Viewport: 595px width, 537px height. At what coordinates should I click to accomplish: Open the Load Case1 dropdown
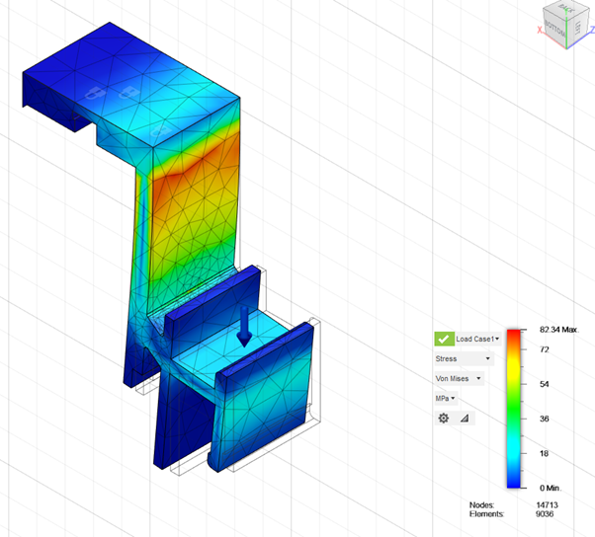coord(477,339)
